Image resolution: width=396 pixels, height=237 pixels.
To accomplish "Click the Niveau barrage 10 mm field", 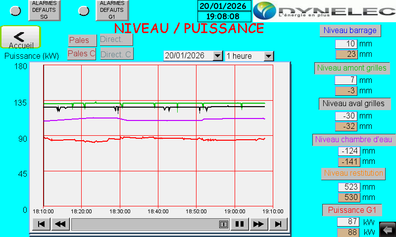I will click(x=346, y=43).
